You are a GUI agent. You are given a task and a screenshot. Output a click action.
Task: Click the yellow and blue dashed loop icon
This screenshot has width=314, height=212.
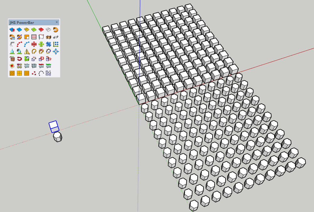click(x=48, y=51)
